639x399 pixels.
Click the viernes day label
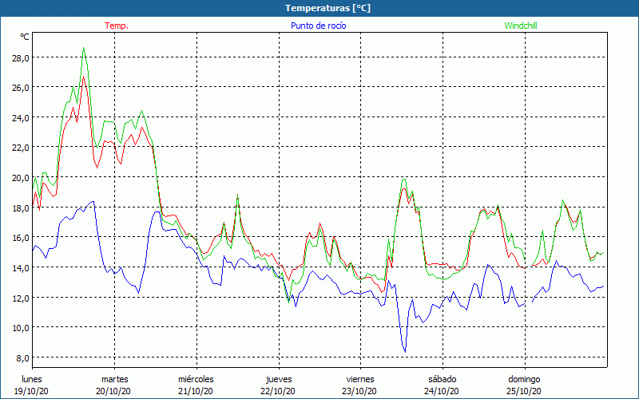tap(360, 379)
